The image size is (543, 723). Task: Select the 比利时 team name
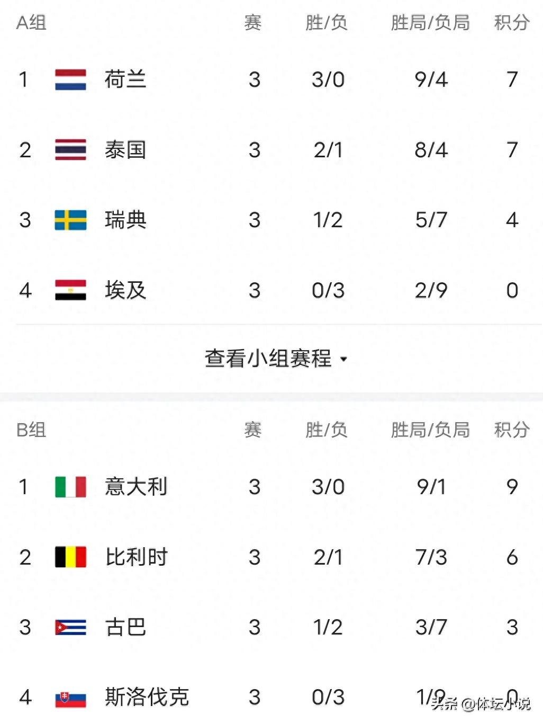pos(136,557)
